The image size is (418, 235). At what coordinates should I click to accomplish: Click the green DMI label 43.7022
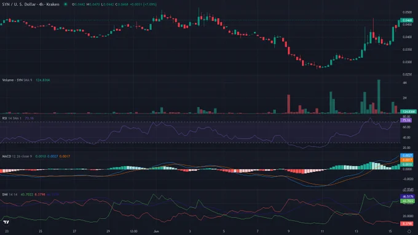point(408,201)
